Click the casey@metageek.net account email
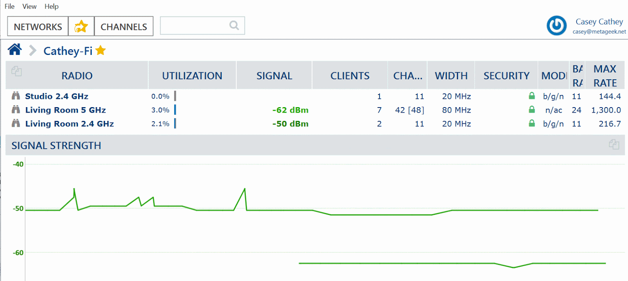Screen dimensions: 628x281 click(x=599, y=32)
